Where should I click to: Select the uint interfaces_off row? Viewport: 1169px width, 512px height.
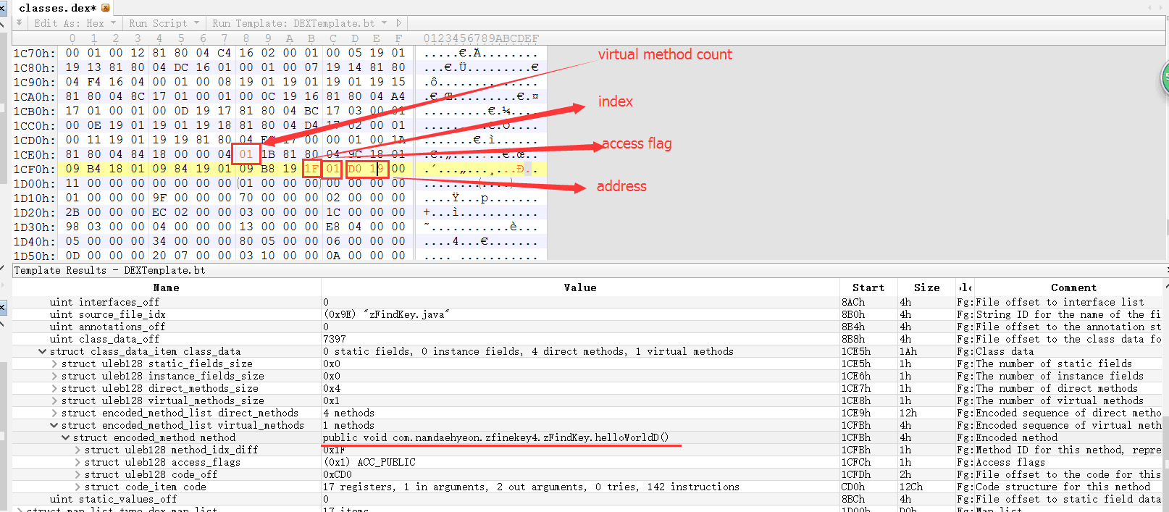point(587,302)
